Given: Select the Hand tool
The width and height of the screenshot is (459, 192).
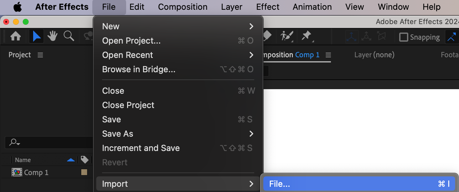Looking at the screenshot, I should (52, 36).
